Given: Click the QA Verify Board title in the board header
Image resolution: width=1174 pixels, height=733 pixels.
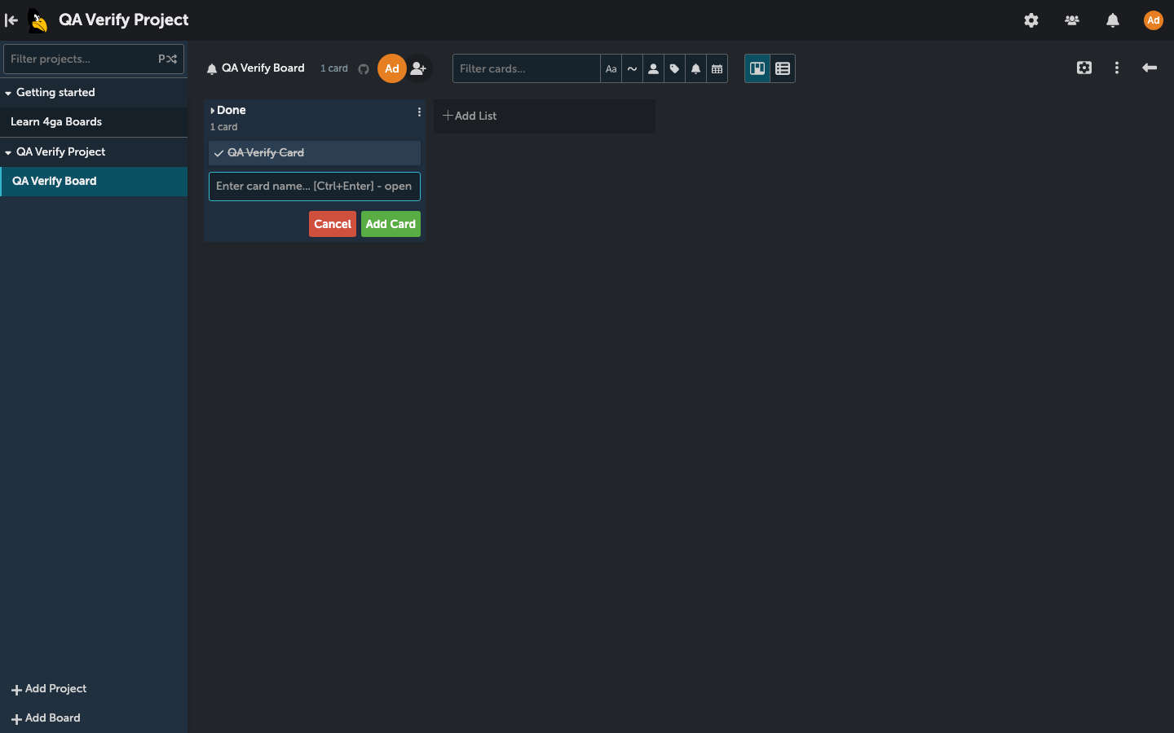Looking at the screenshot, I should click(263, 68).
